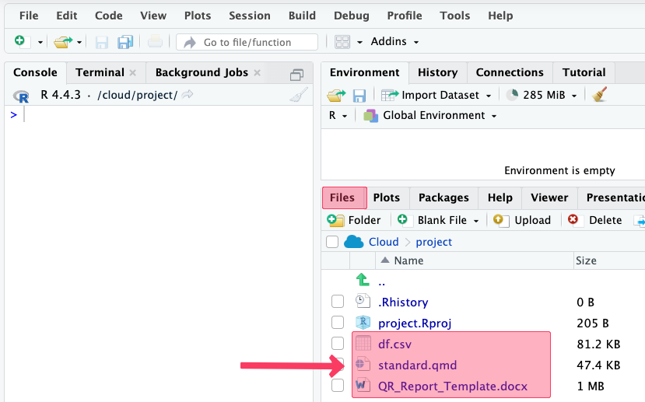The height and width of the screenshot is (402, 645).
Task: Select the .Rhistory file checkbox
Action: coord(337,302)
